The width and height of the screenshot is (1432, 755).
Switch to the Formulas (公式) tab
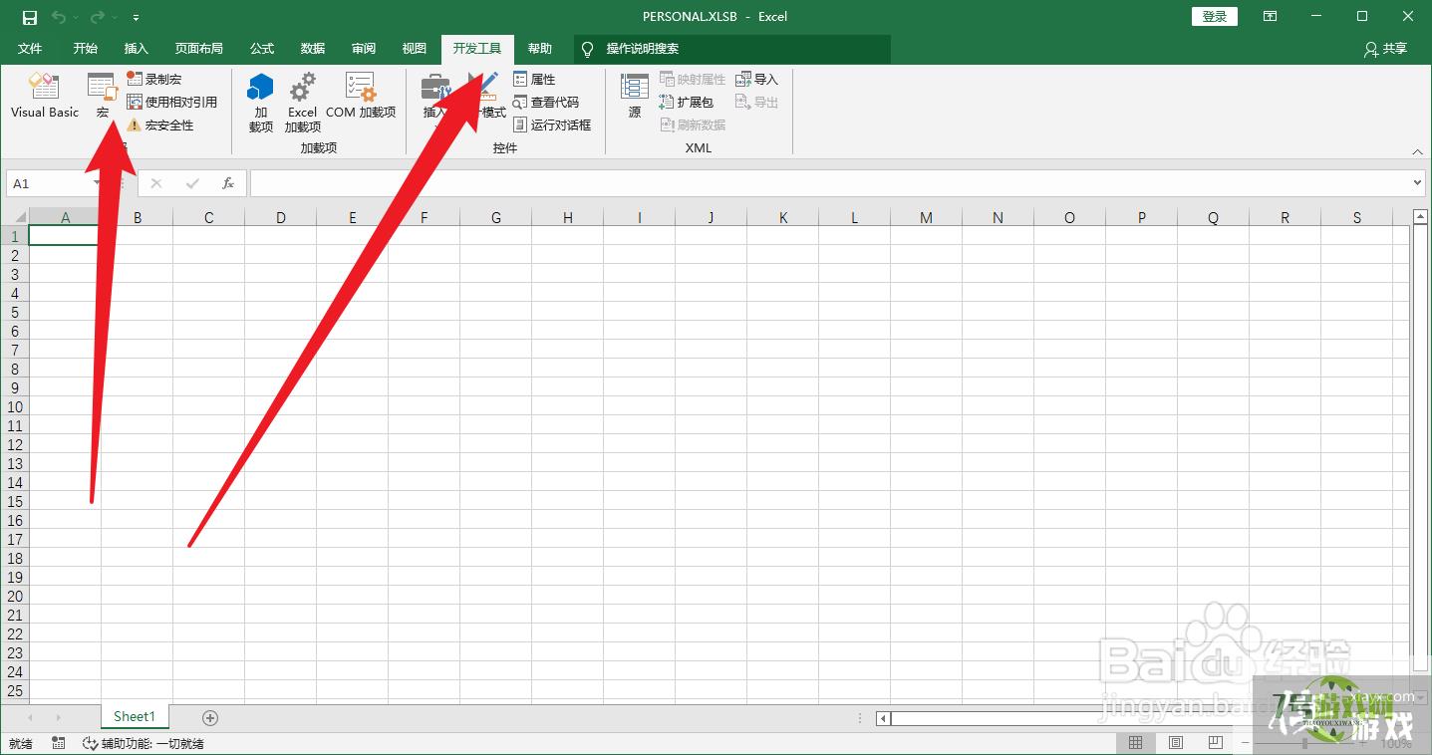point(262,48)
